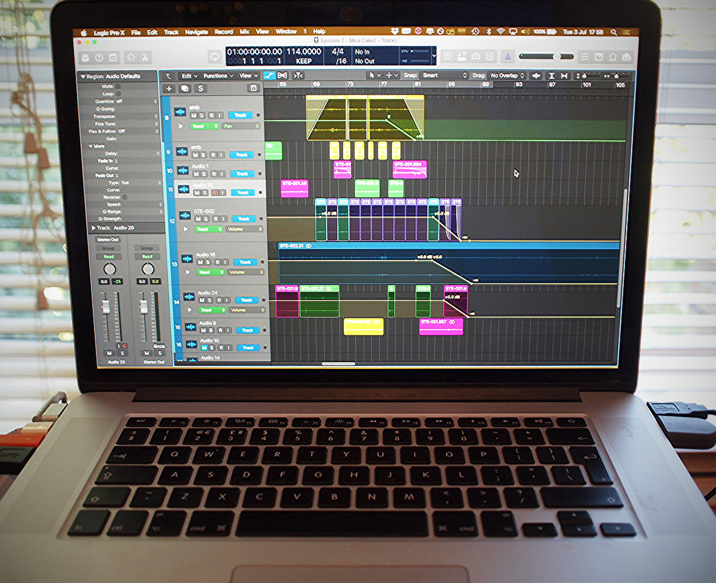This screenshot has width=716, height=583.
Task: Click the Catch playhead icon
Action: tap(298, 76)
